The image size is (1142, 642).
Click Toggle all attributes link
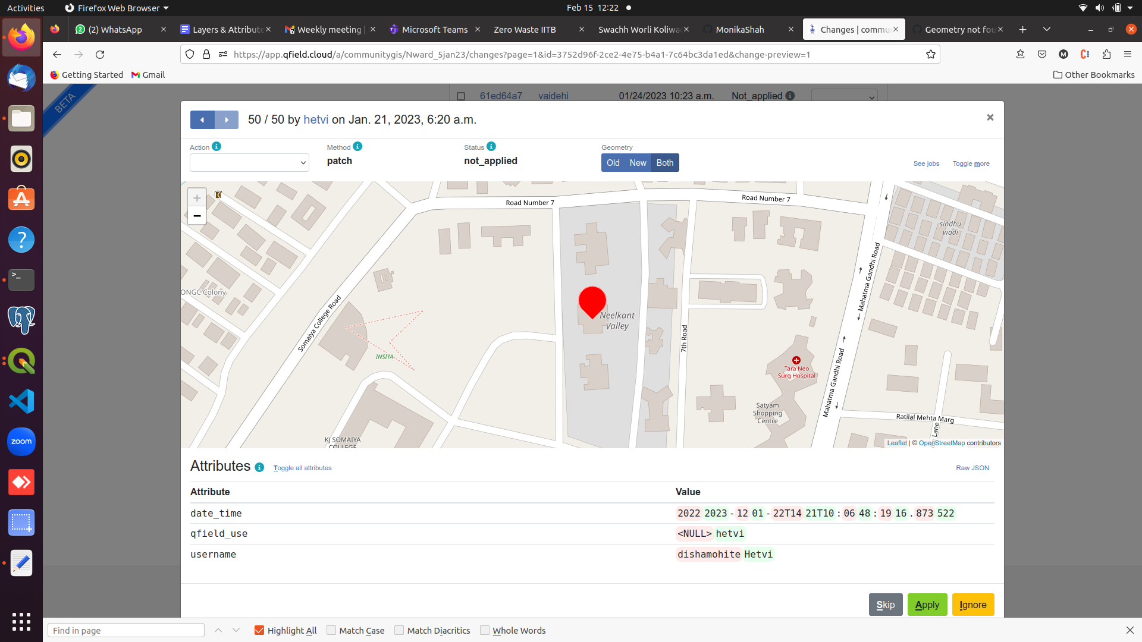(302, 468)
